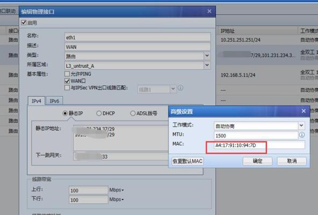Switch to the IPv6 tab
The image size is (318, 215).
click(54, 101)
